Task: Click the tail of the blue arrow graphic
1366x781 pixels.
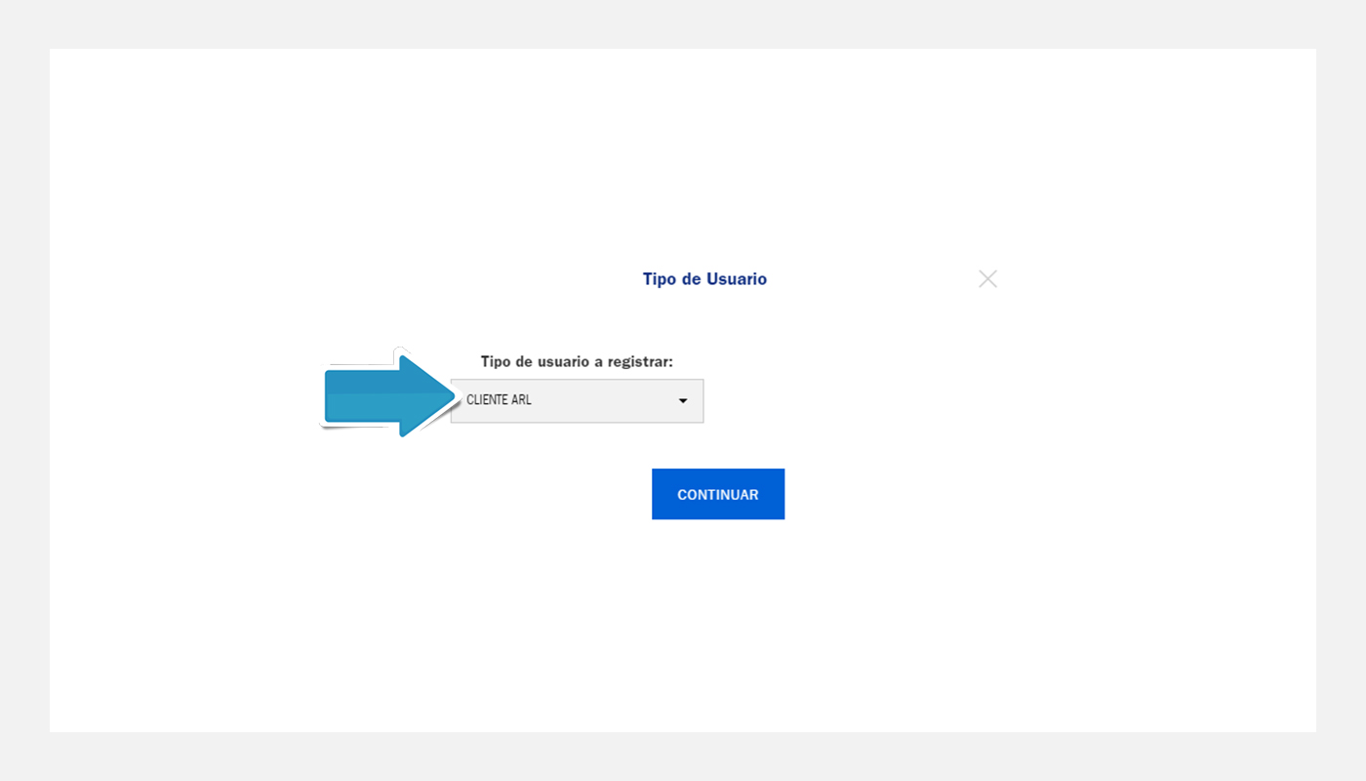Action: (341, 395)
